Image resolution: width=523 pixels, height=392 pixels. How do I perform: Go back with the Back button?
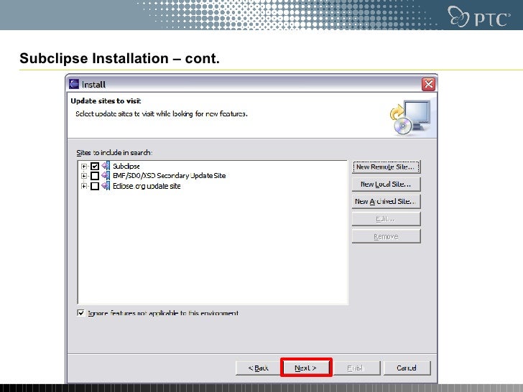(x=259, y=368)
